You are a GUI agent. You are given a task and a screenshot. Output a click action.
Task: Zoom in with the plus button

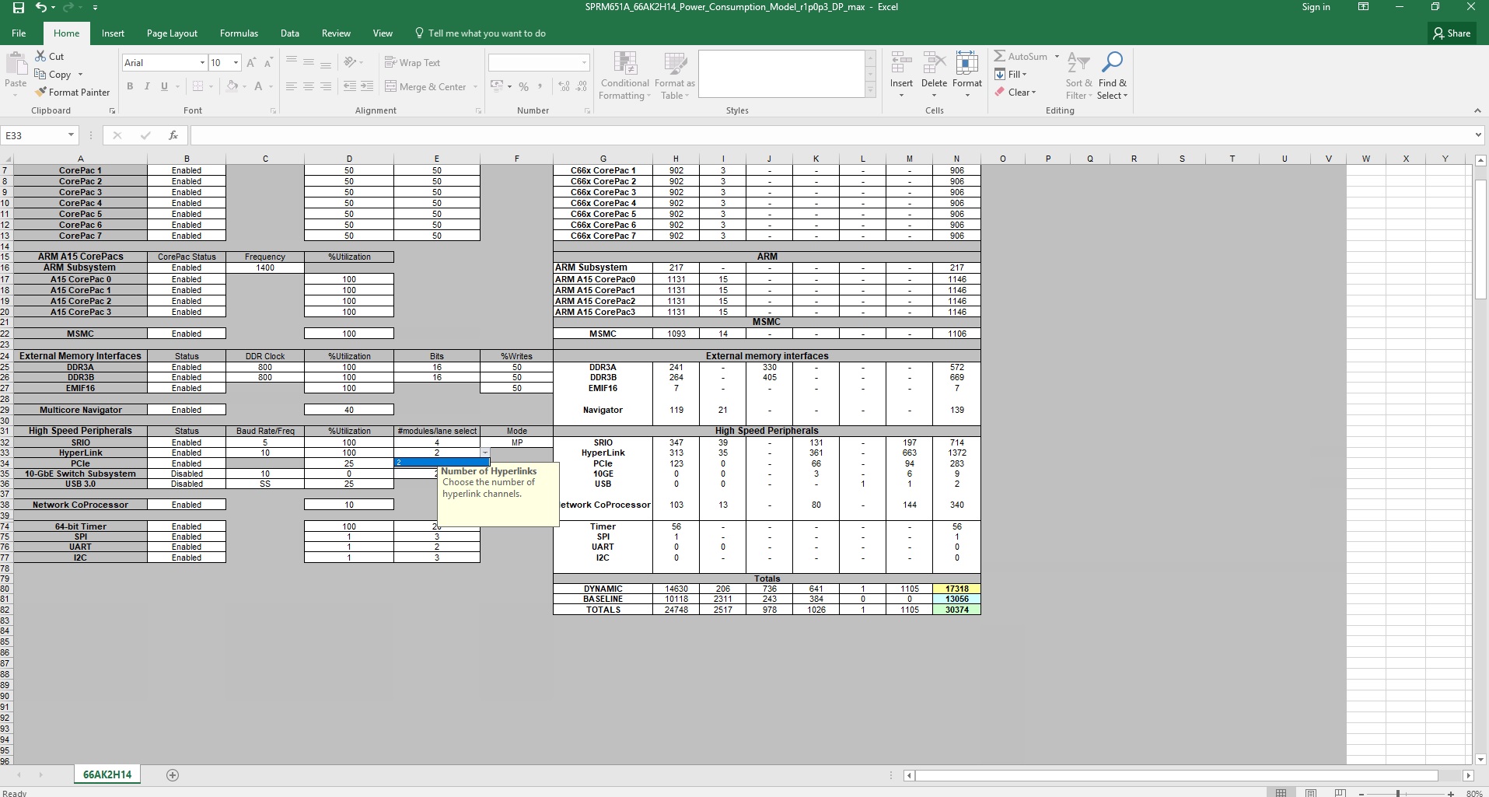pyautogui.click(x=1451, y=793)
